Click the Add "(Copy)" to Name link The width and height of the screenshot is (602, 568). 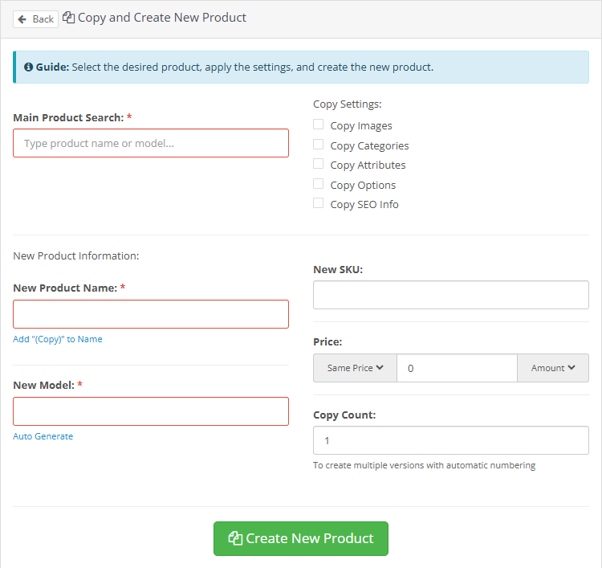point(58,339)
